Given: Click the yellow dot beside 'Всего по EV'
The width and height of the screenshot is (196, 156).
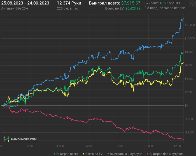Looking at the screenshot, I should [83, 154].
